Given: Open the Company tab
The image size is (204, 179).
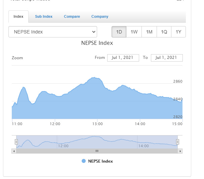Looking at the screenshot, I should (100, 17).
